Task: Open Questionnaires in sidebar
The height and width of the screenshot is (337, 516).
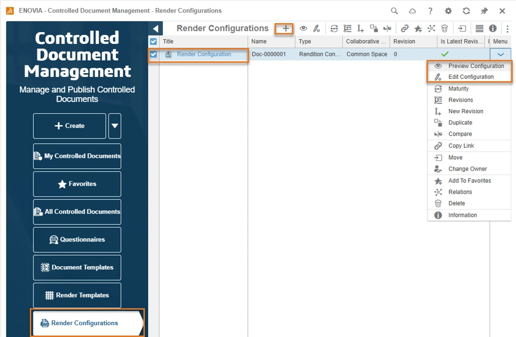Action: [x=77, y=240]
